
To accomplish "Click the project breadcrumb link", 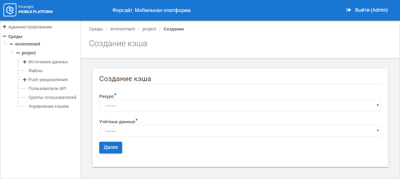I will (149, 29).
